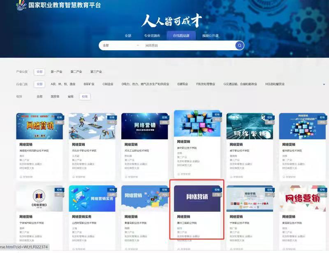Open the colorful 3D cubes thumbnail on light blue
This screenshot has width=329, height=253.
click(197, 124)
